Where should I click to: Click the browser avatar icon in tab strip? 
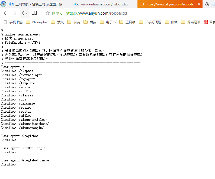[x=3, y=4]
